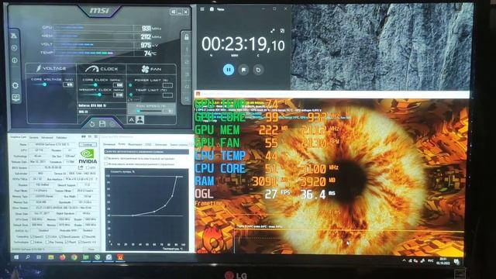Toggle the profile lock icon in Afterburner
496x279 pixels.
pyautogui.click(x=186, y=37)
